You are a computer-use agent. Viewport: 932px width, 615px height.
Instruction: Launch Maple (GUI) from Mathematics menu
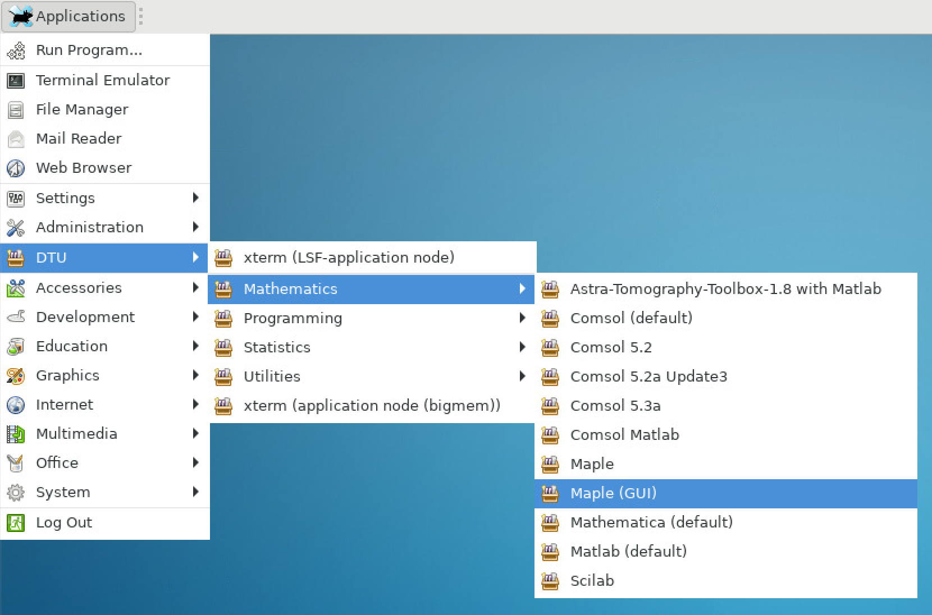point(725,493)
